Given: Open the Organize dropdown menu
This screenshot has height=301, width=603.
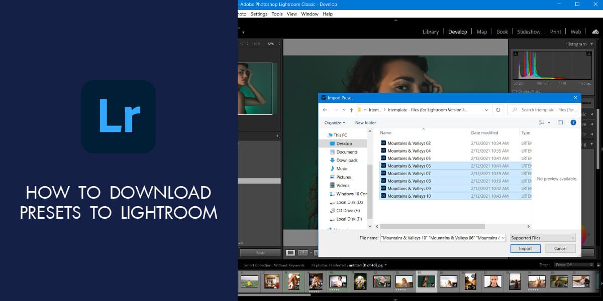Looking at the screenshot, I should pos(335,122).
